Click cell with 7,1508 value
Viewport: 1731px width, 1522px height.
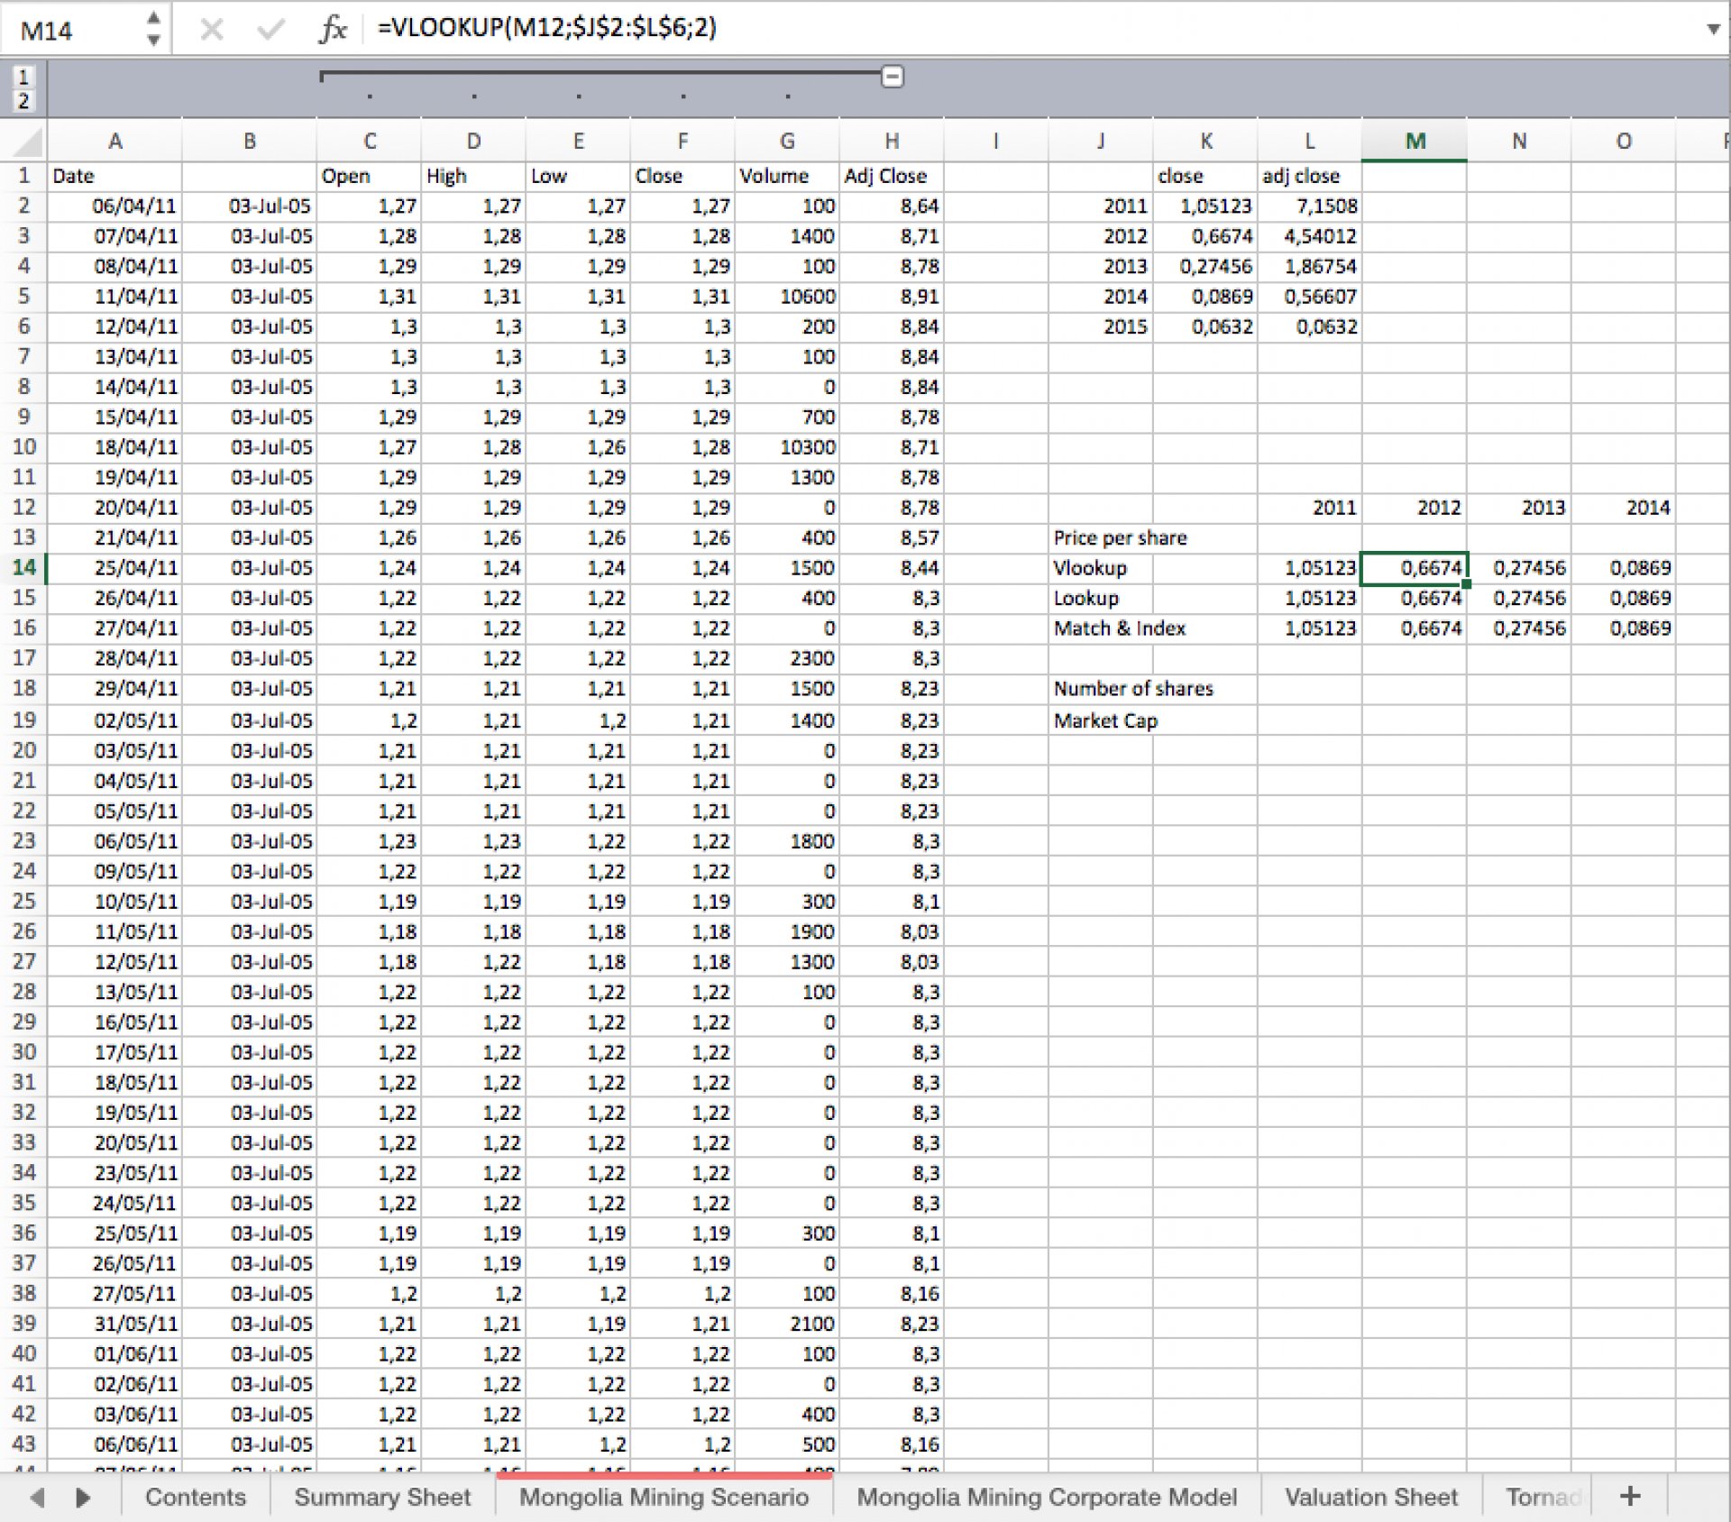[x=1309, y=206]
